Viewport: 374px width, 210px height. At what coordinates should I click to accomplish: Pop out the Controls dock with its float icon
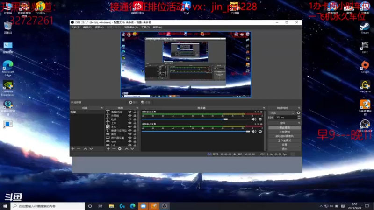tap(299, 123)
